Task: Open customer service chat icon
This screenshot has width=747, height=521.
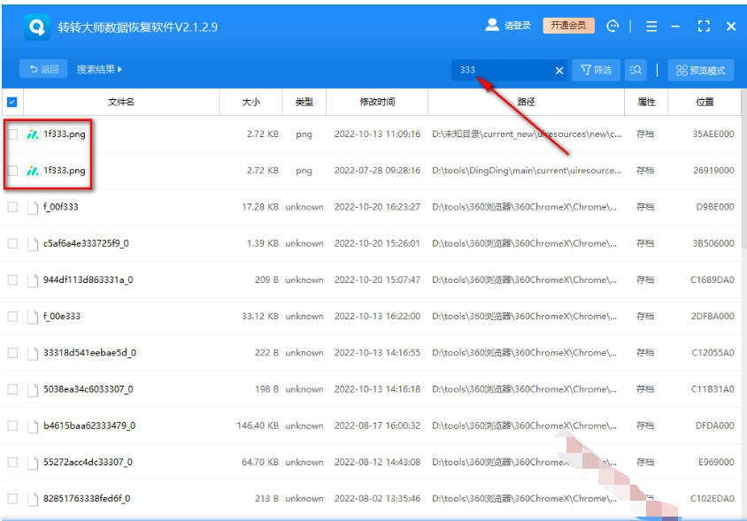Action: click(612, 27)
